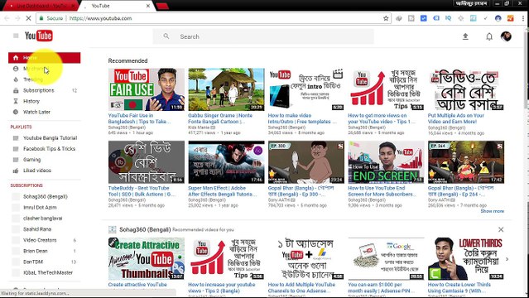Screen dimensions: 529x298
Task: Click the orange extension icon in toolbar
Action: point(510,18)
